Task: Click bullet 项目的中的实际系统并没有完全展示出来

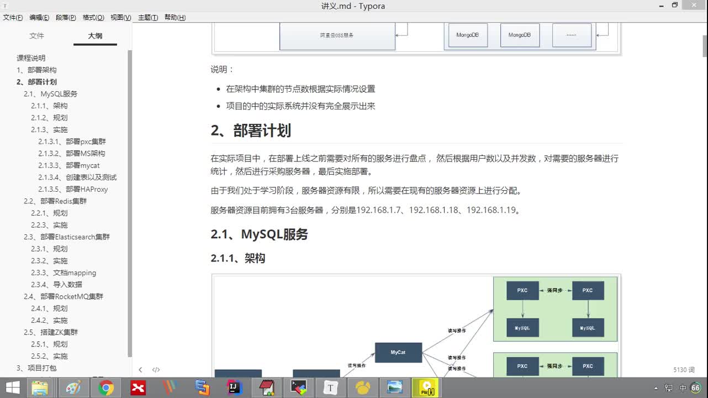Action: click(300, 106)
